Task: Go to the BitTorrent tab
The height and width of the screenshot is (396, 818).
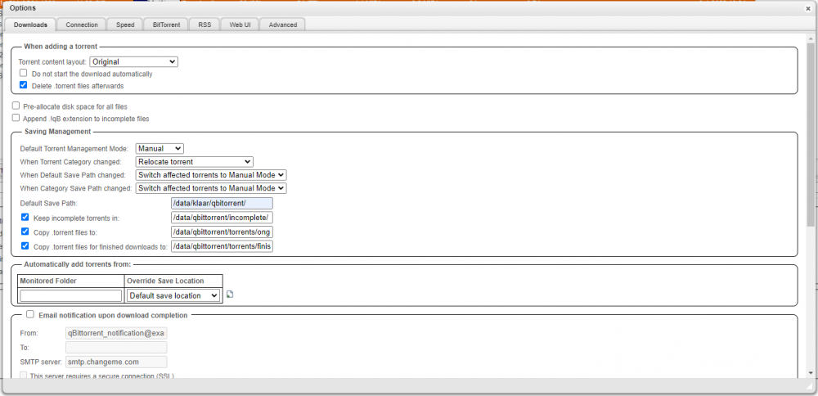Action: 166,25
